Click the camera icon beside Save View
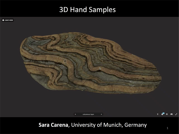Viewport: 179px width, 134px height. (x=3, y=20)
